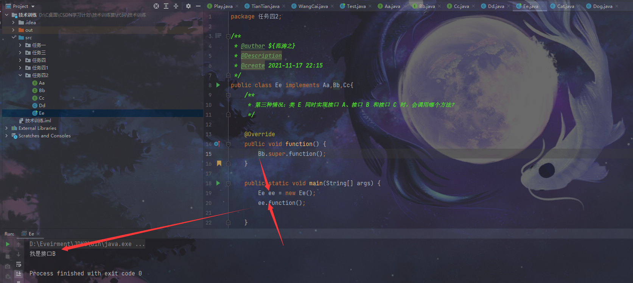This screenshot has height=283, width=633.
Task: Collapse the 任务四2 package
Action: 20,75
